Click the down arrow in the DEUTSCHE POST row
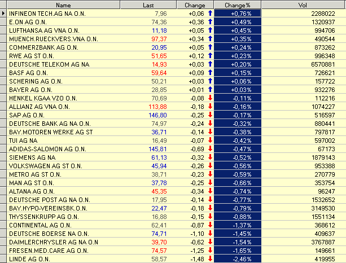346x263 pixels. point(210,199)
